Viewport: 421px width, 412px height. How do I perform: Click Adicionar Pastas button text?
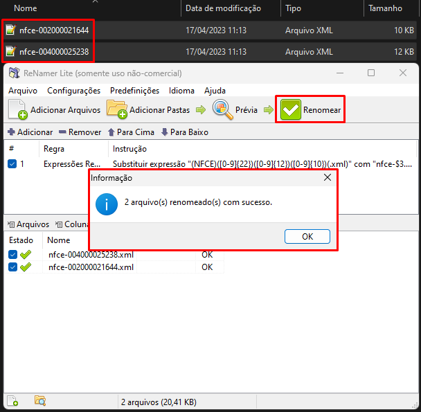159,110
